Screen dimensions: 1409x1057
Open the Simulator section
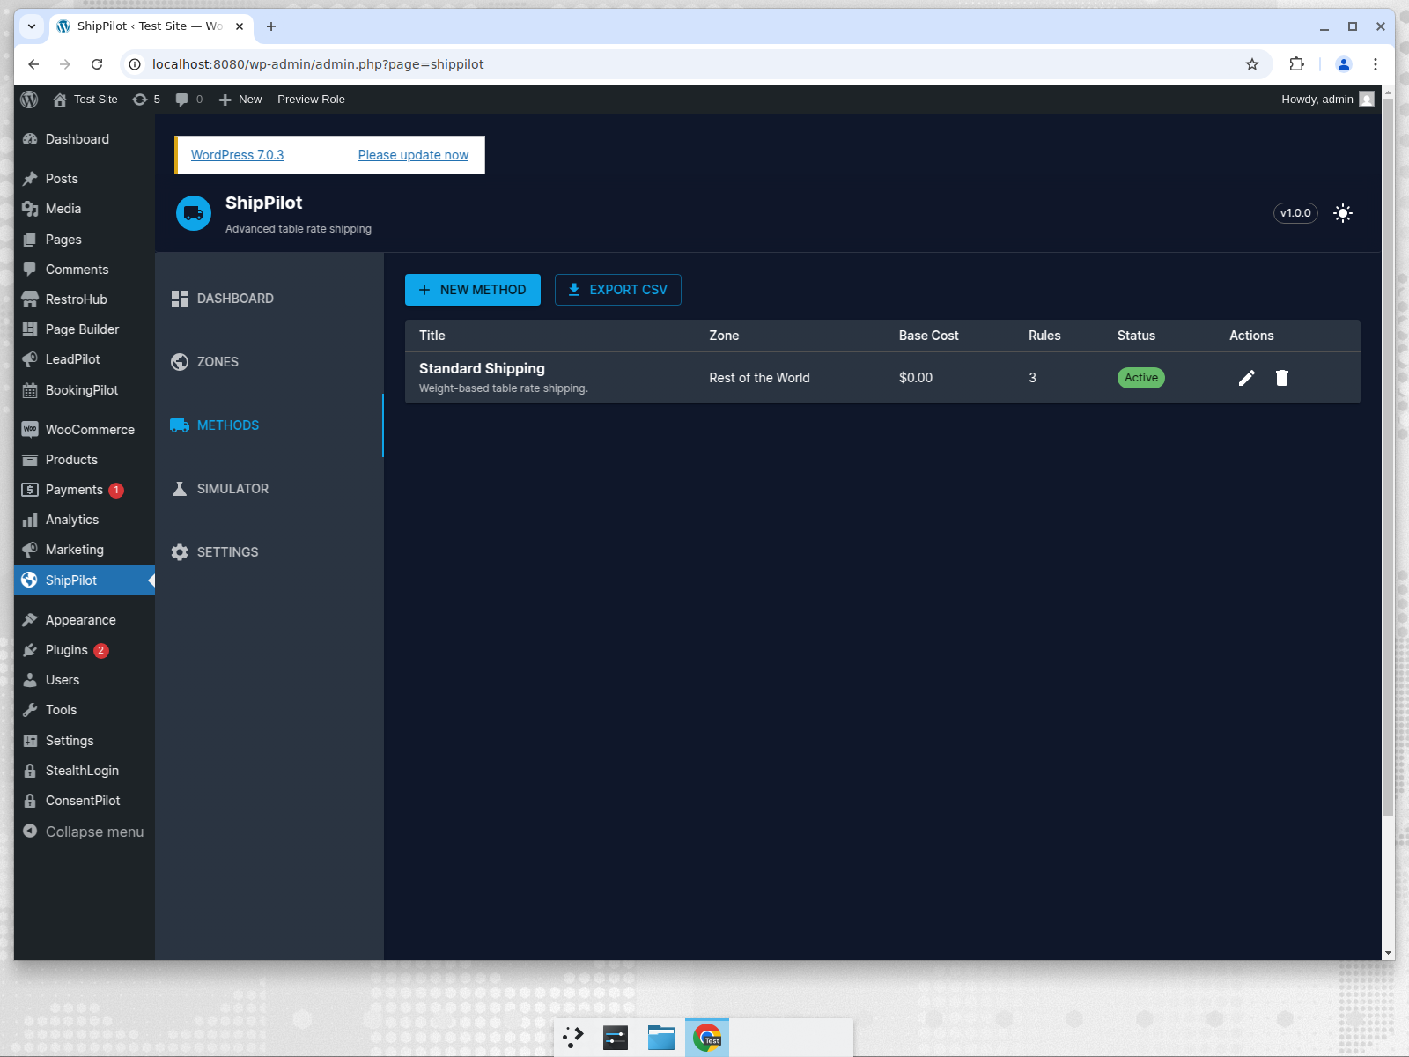pyautogui.click(x=269, y=489)
